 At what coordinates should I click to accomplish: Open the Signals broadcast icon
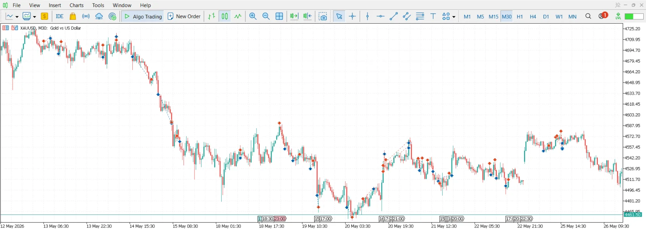pyautogui.click(x=86, y=16)
